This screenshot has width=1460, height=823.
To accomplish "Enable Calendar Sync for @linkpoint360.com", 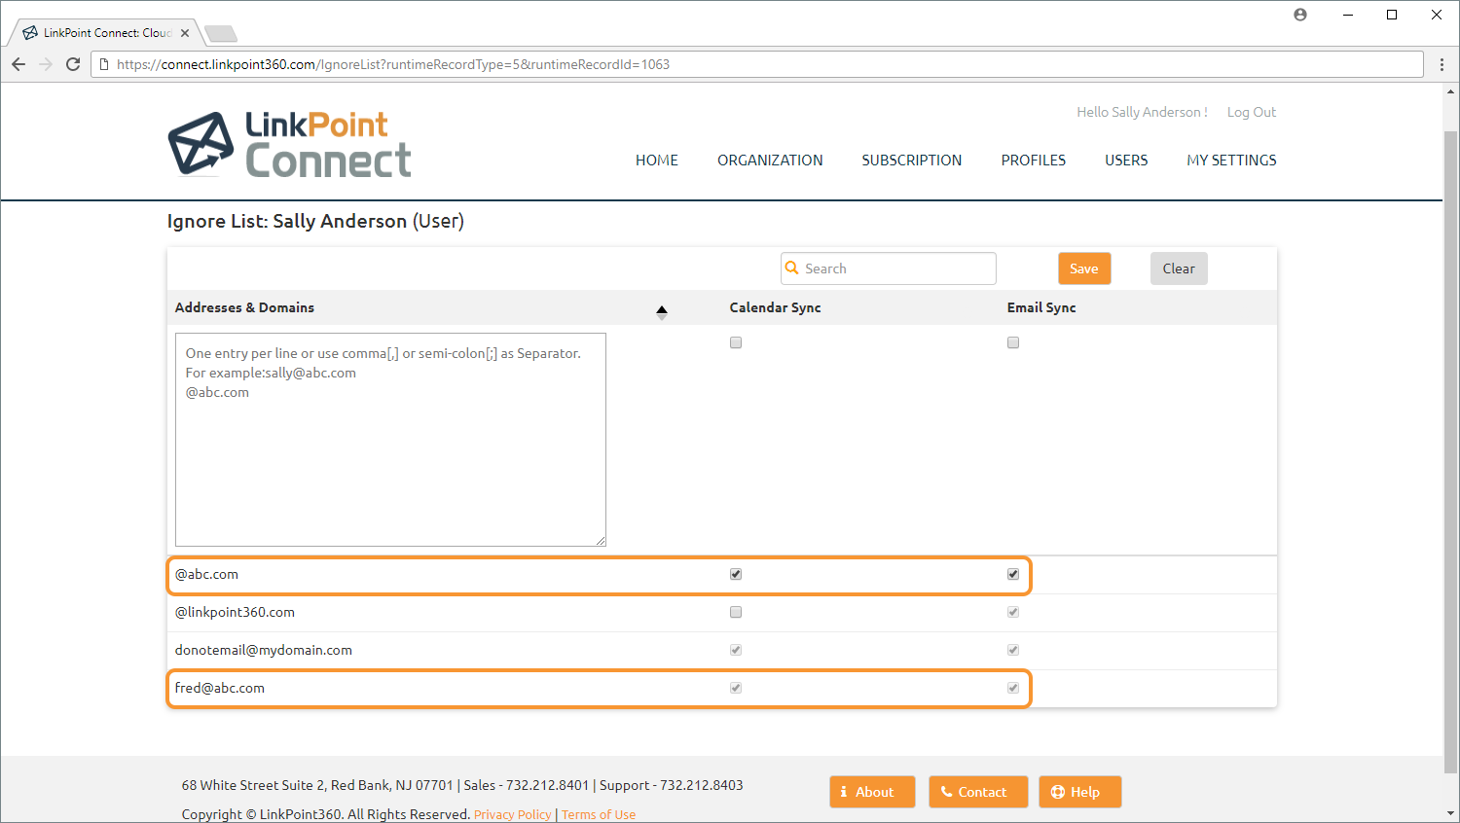I will pos(736,612).
